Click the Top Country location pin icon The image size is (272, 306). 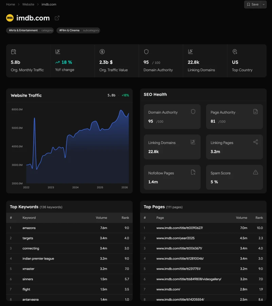235,52
